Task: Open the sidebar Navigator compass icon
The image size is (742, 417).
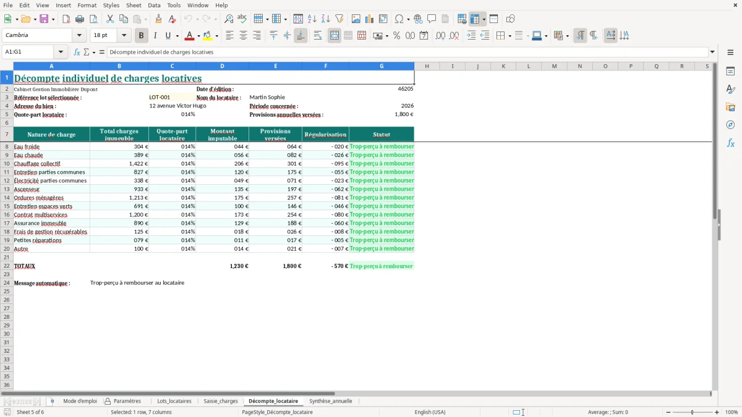Action: [x=730, y=125]
